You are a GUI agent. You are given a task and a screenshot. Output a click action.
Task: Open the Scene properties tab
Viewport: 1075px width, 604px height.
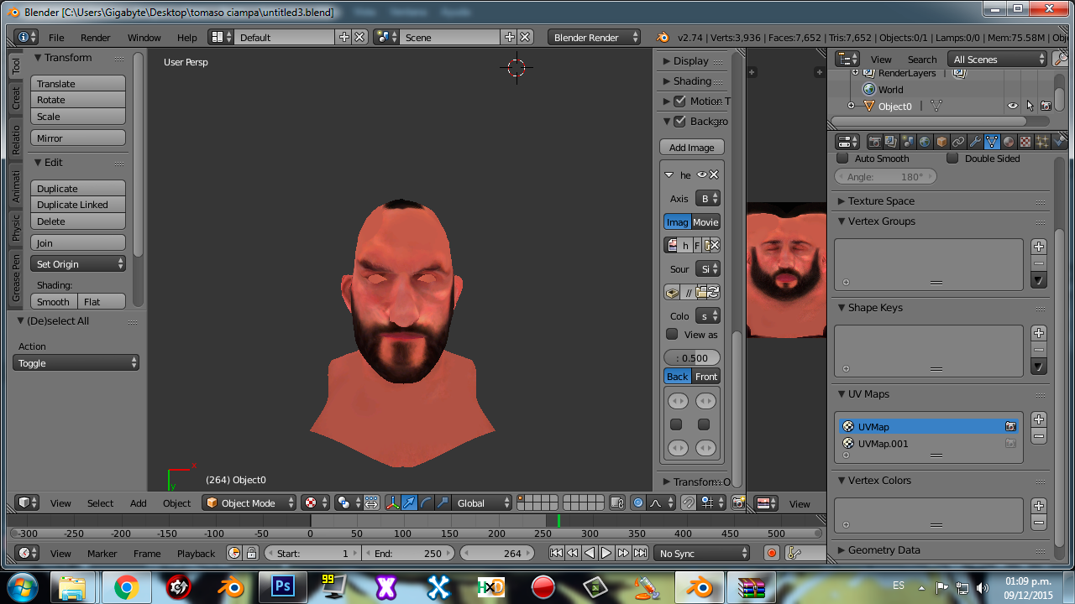[908, 142]
